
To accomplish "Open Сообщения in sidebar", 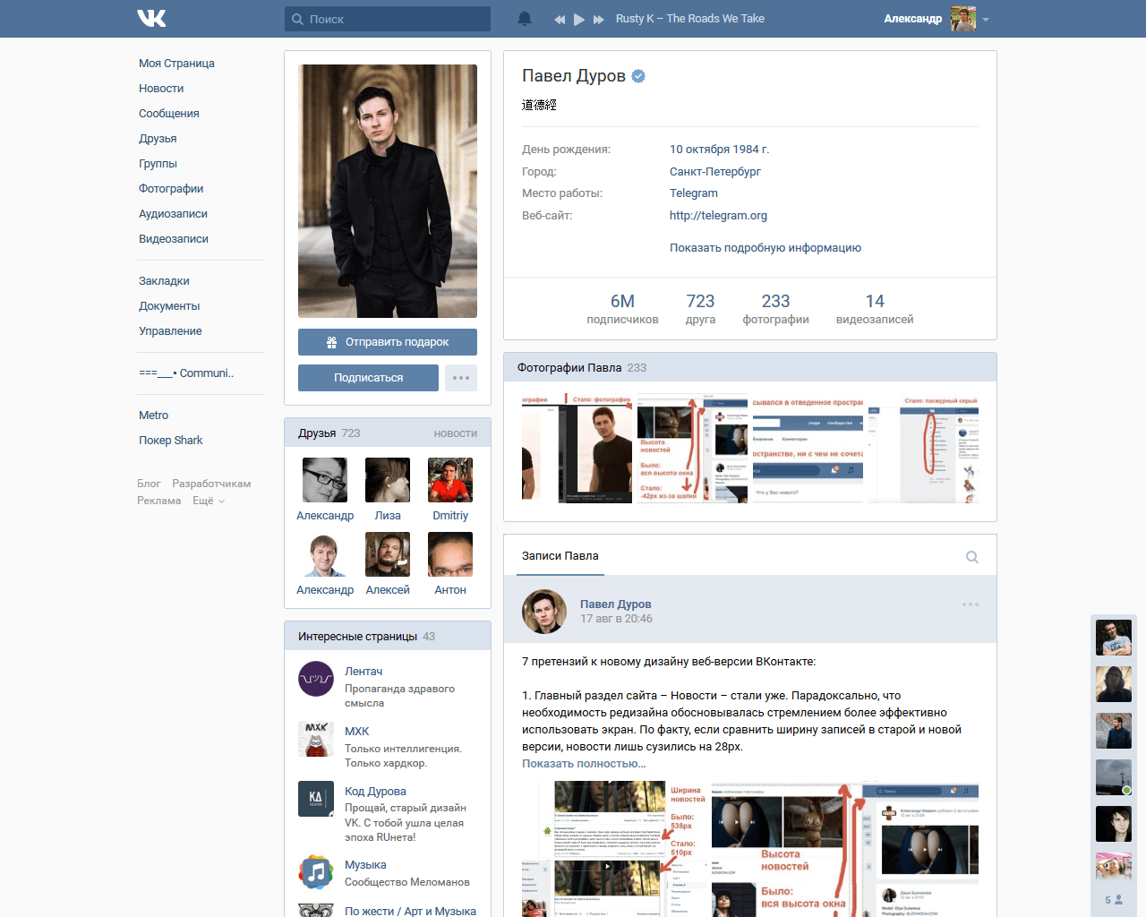I will [x=169, y=114].
